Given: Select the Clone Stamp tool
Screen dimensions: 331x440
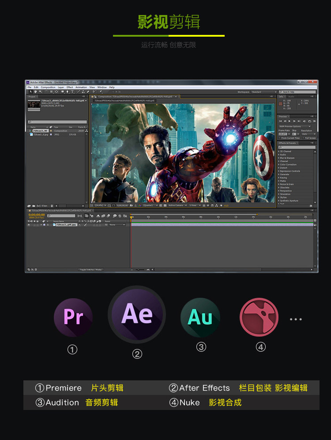Looking at the screenshot, I should [83, 92].
